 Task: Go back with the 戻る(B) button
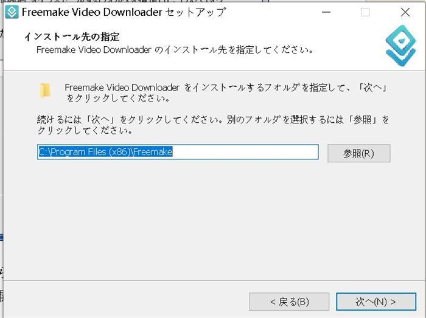(289, 302)
